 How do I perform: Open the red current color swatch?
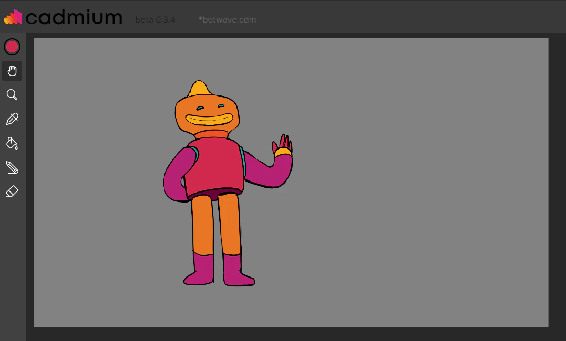[12, 47]
